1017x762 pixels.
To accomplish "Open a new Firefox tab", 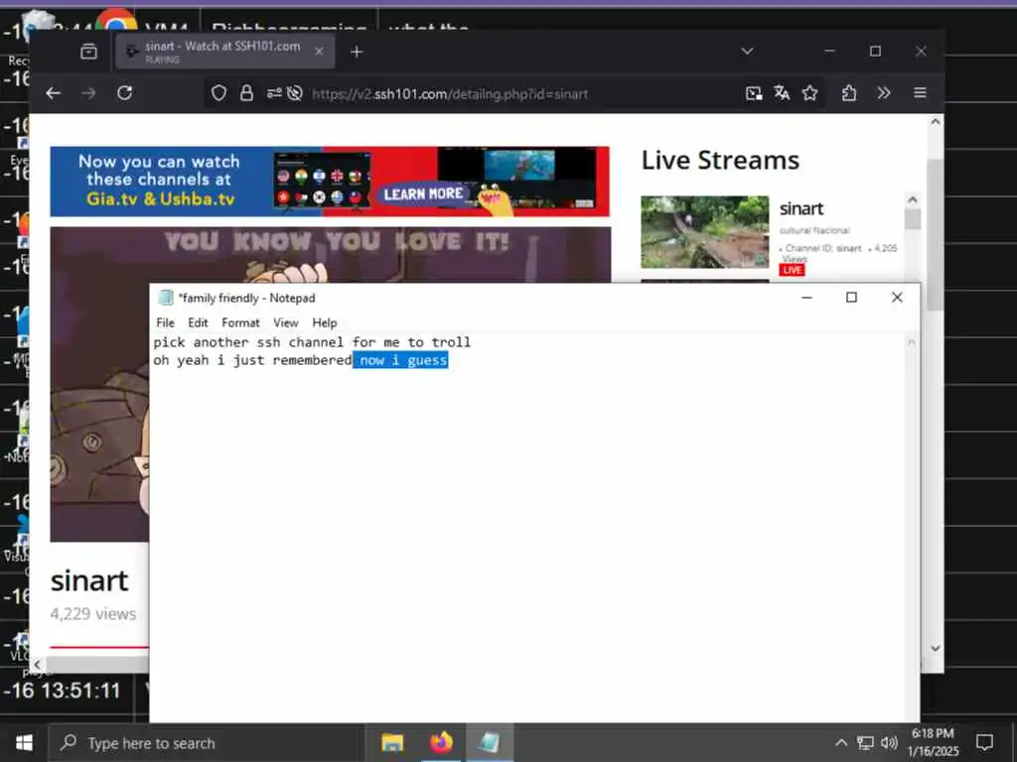I will (357, 52).
